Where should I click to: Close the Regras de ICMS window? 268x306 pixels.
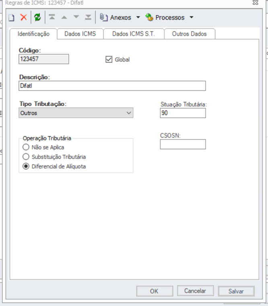(x=256, y=2)
